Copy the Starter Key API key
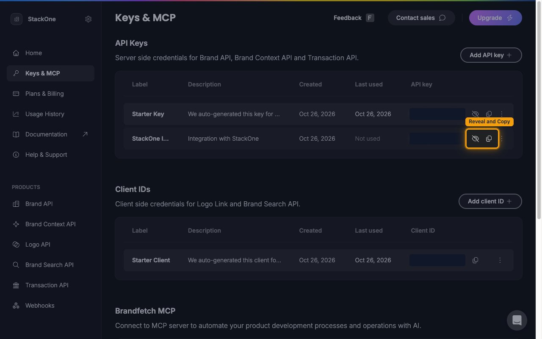Image resolution: width=542 pixels, height=339 pixels. coord(489,114)
